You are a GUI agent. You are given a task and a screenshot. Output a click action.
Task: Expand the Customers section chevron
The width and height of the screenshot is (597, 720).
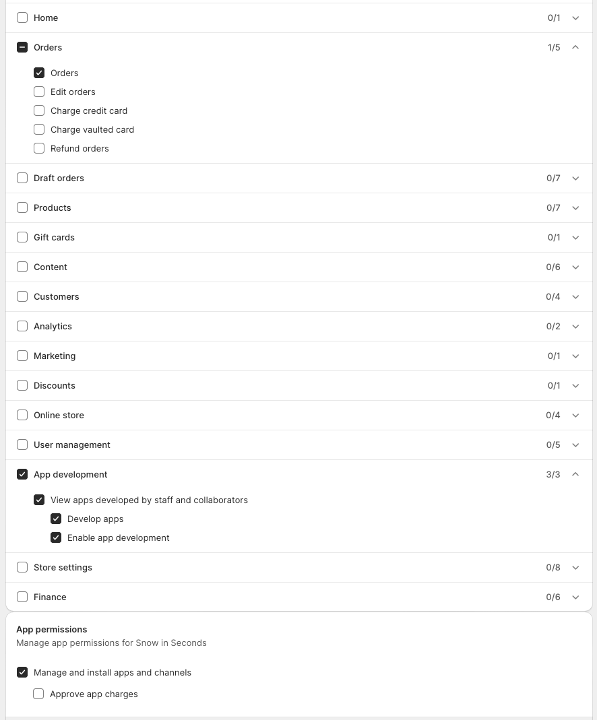coord(575,297)
